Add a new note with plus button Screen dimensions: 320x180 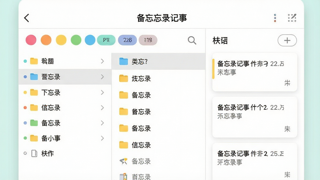tap(287, 40)
